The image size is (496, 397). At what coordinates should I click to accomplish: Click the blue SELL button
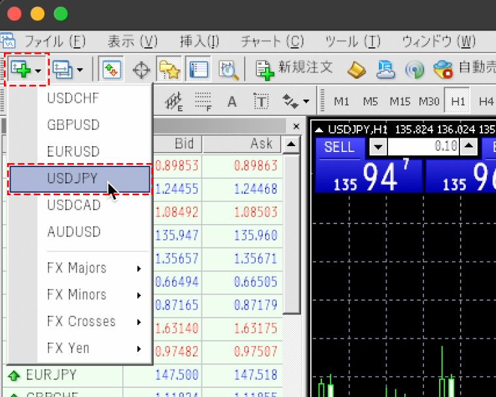[x=339, y=147]
